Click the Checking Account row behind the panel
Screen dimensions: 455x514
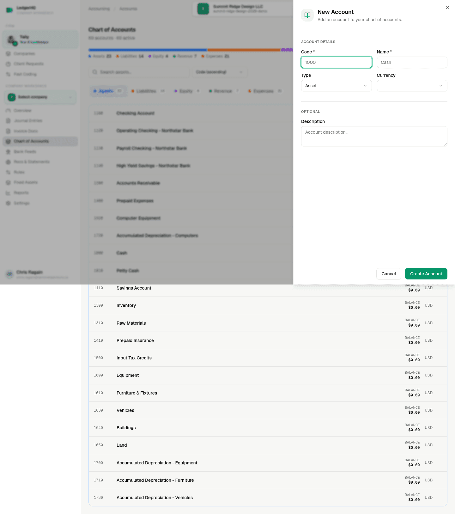tap(191, 113)
